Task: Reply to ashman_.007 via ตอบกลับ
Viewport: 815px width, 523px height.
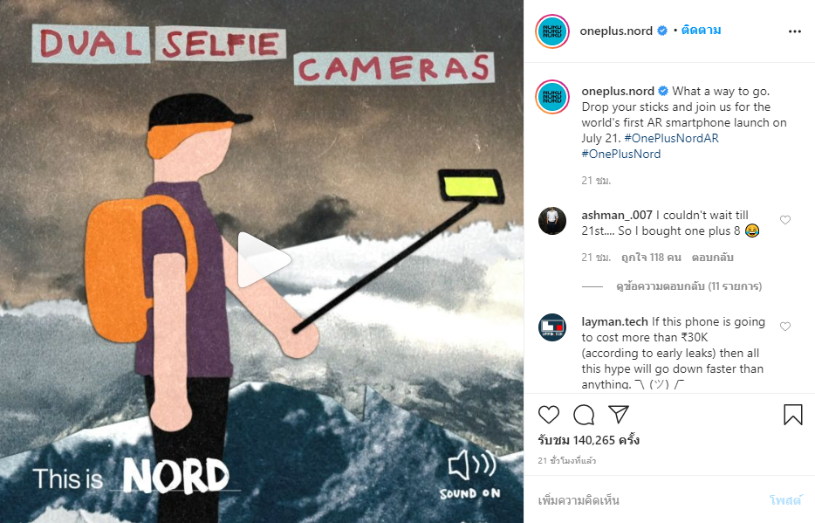Action: [x=712, y=258]
